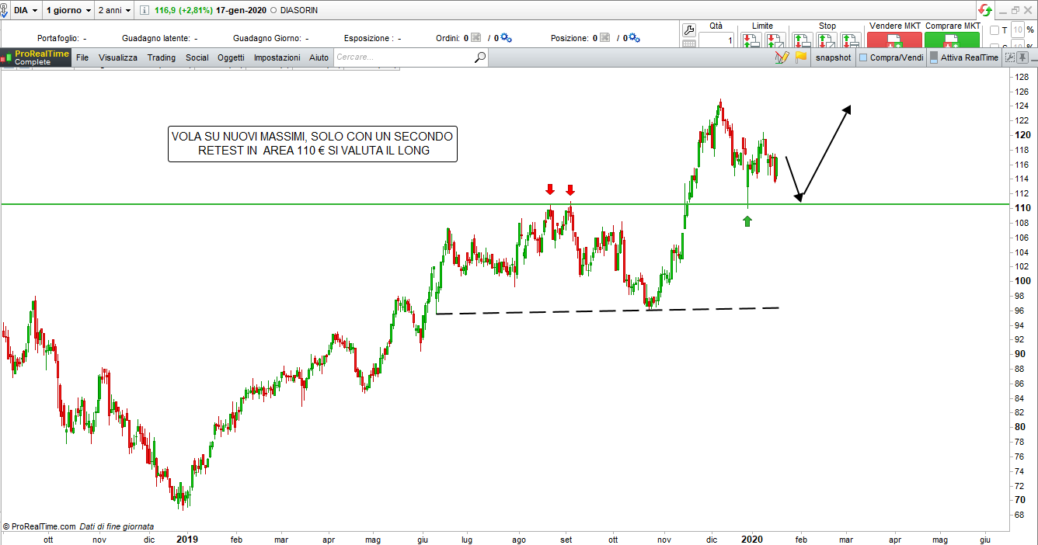Open the info icon beside the price
Image resolution: width=1038 pixels, height=545 pixels.
tap(145, 10)
